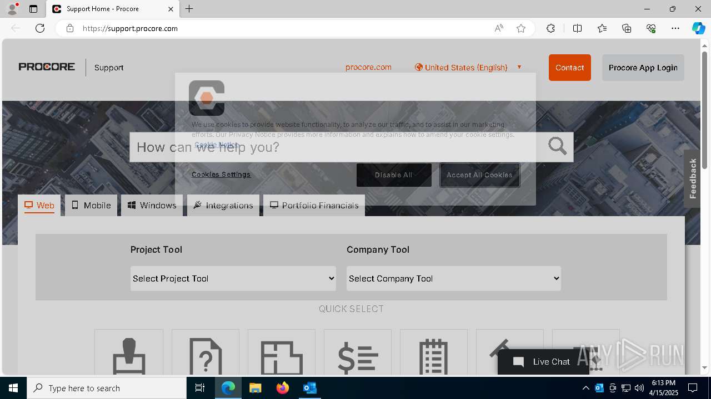Open Windows Start menu
This screenshot has height=399, width=711.
[x=13, y=388]
